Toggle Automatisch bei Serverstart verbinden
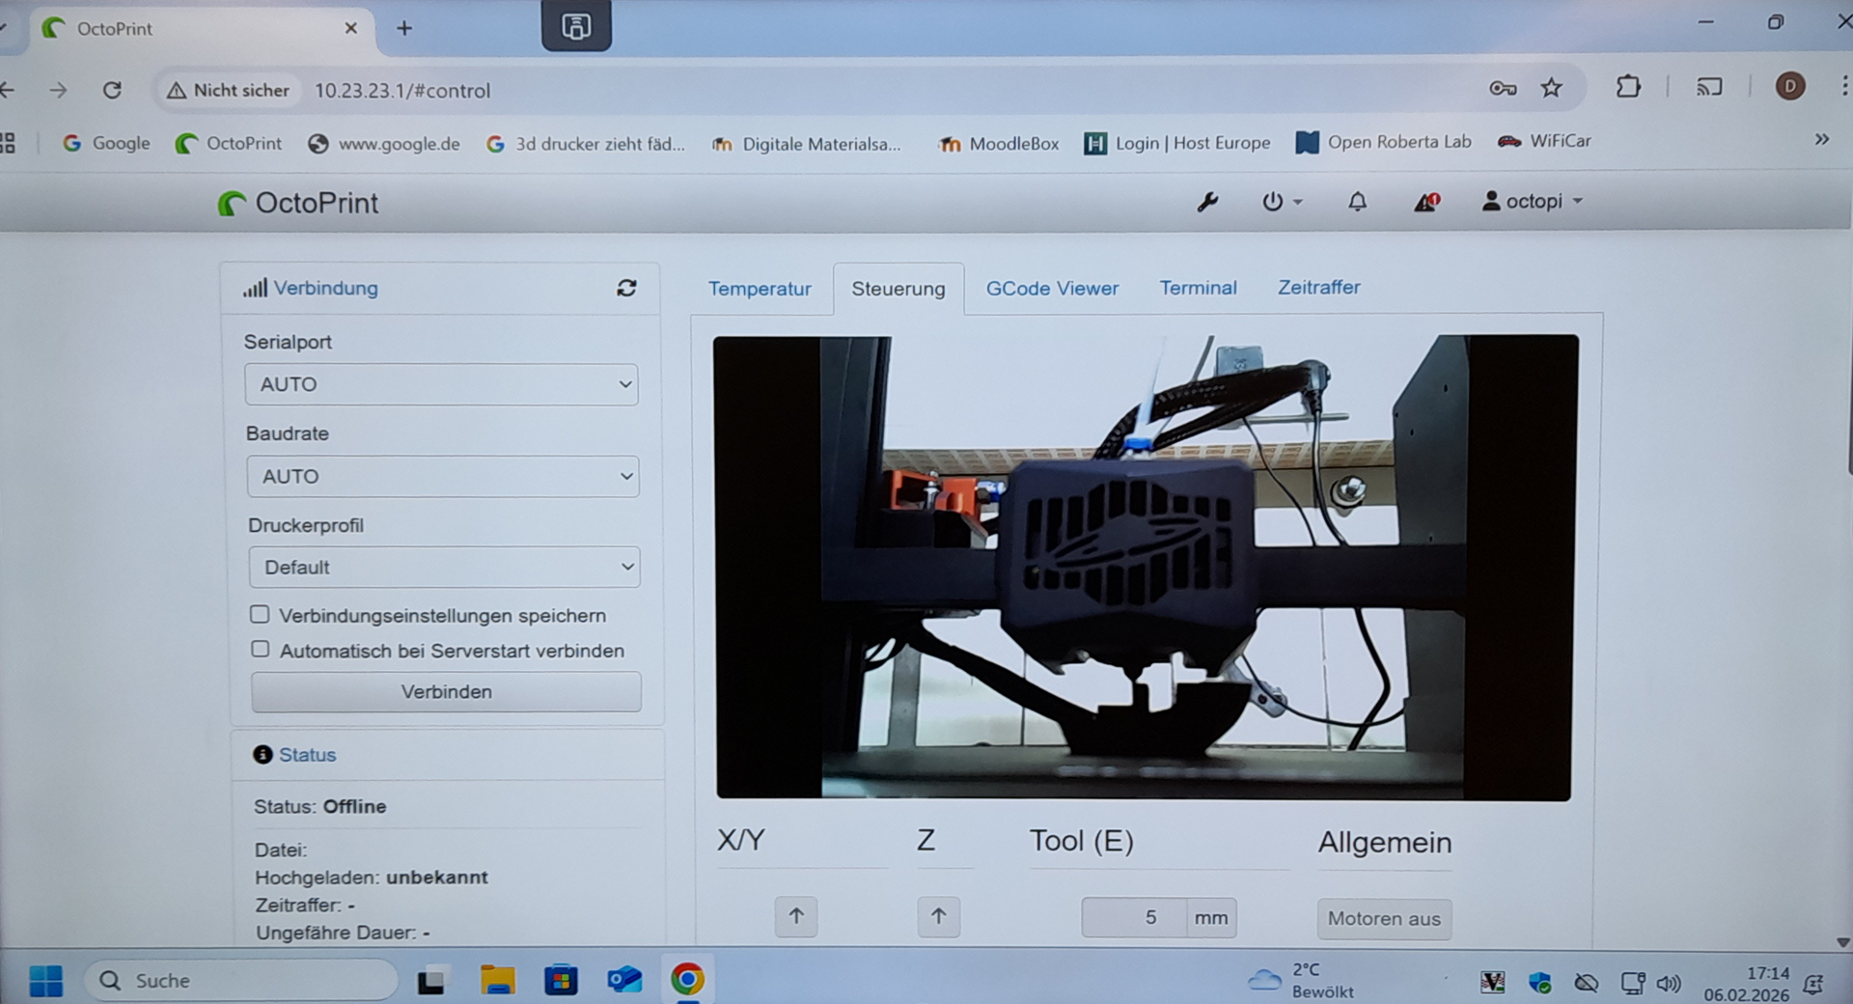The image size is (1853, 1004). [x=261, y=649]
